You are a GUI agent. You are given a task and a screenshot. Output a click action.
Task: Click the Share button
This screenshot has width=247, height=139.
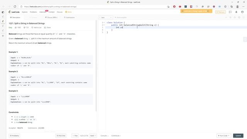click(x=47, y=27)
